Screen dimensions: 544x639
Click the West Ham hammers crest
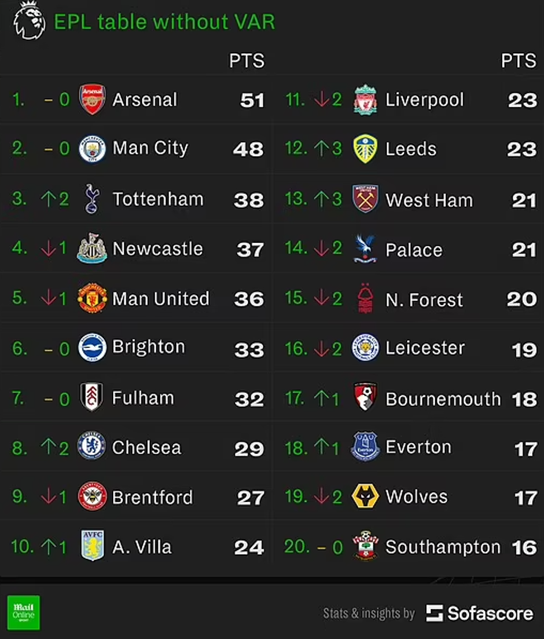[x=365, y=199]
